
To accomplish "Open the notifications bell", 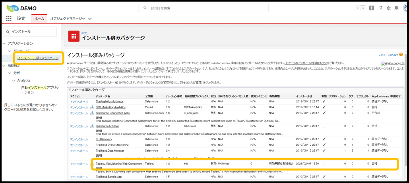I will (x=397, y=8).
